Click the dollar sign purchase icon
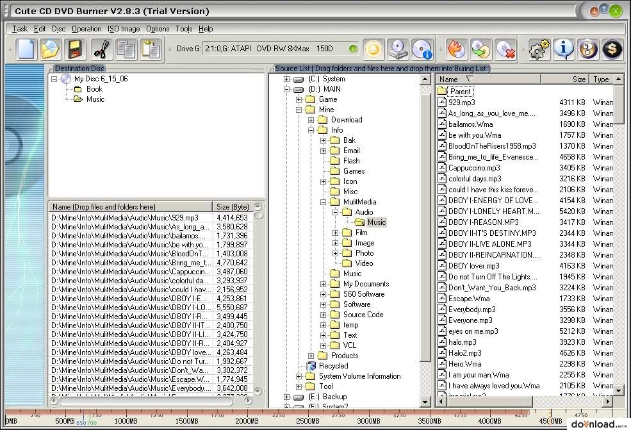 pyautogui.click(x=612, y=49)
